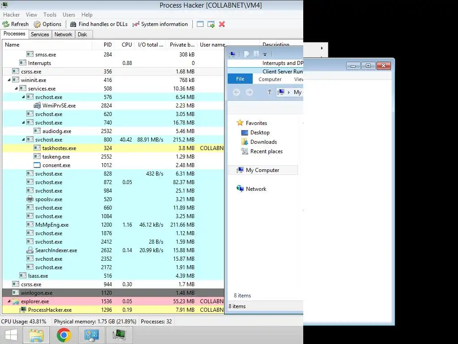
Task: Collapse the explorer.exe tree node
Action: (x=9, y=301)
